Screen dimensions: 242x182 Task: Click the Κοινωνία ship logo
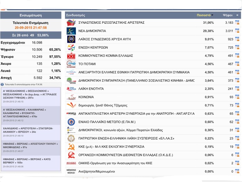click(71, 97)
